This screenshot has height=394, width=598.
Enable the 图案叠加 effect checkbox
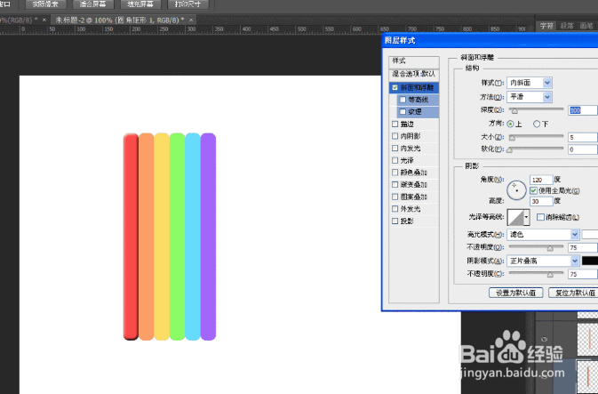coord(395,197)
